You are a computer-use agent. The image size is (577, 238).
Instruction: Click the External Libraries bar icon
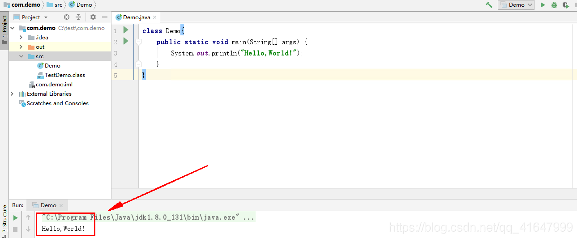(x=22, y=94)
